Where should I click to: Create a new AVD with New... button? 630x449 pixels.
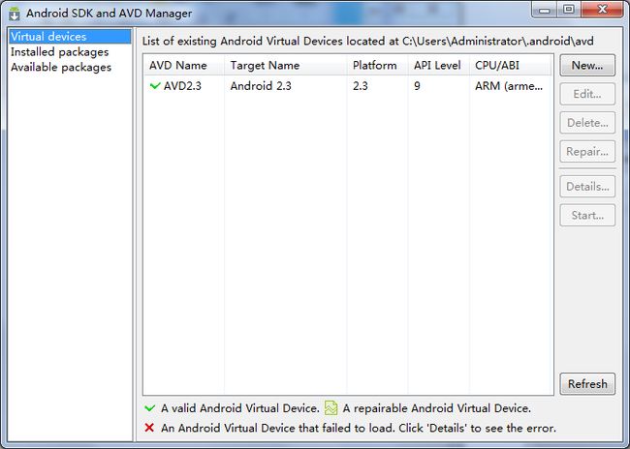tap(587, 66)
